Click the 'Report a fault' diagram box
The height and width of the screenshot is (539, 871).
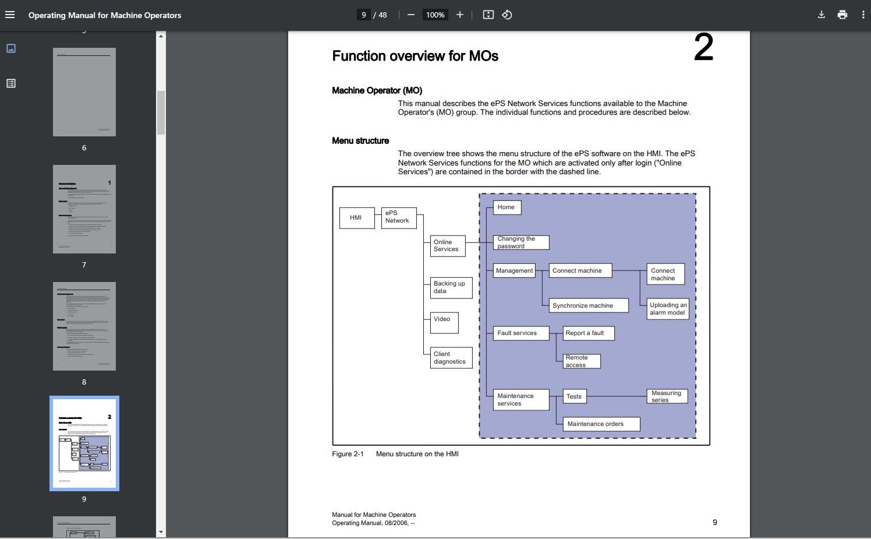[589, 333]
